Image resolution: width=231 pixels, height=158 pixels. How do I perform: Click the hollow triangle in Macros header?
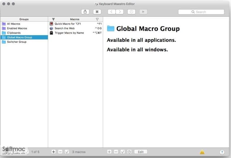(x=97, y=19)
